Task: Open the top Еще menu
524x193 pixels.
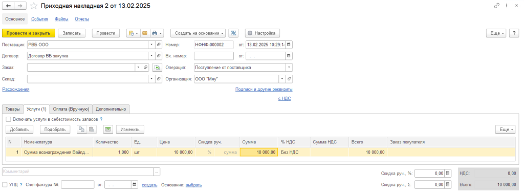Action: pyautogui.click(x=496, y=33)
